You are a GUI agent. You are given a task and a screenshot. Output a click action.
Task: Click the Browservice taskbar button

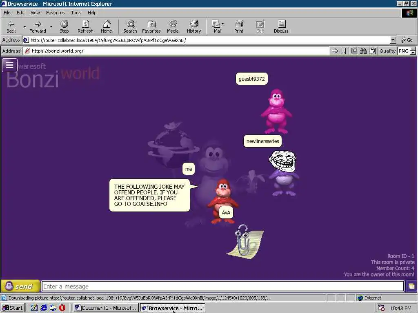173,308
